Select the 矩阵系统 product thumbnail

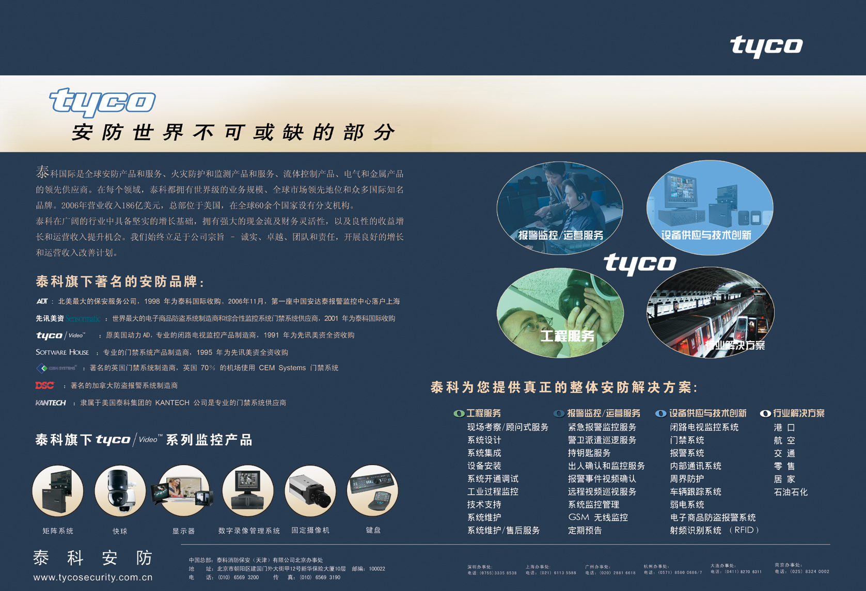[x=58, y=491]
